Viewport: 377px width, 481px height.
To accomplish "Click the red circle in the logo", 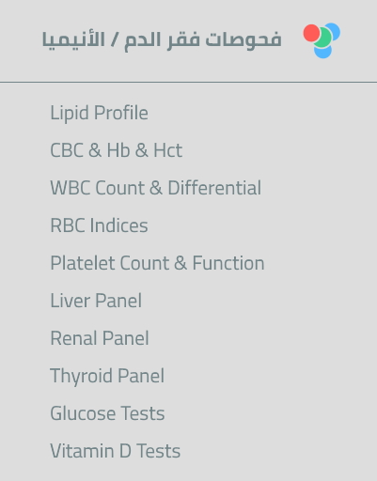I will [x=311, y=33].
